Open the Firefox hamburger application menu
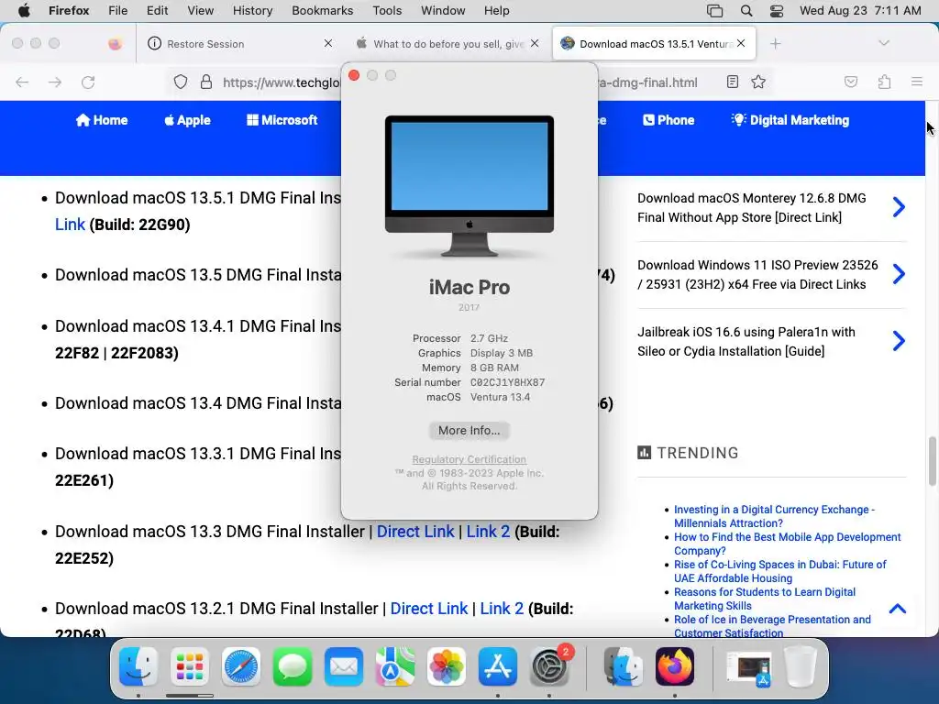The width and height of the screenshot is (939, 704). click(x=917, y=82)
